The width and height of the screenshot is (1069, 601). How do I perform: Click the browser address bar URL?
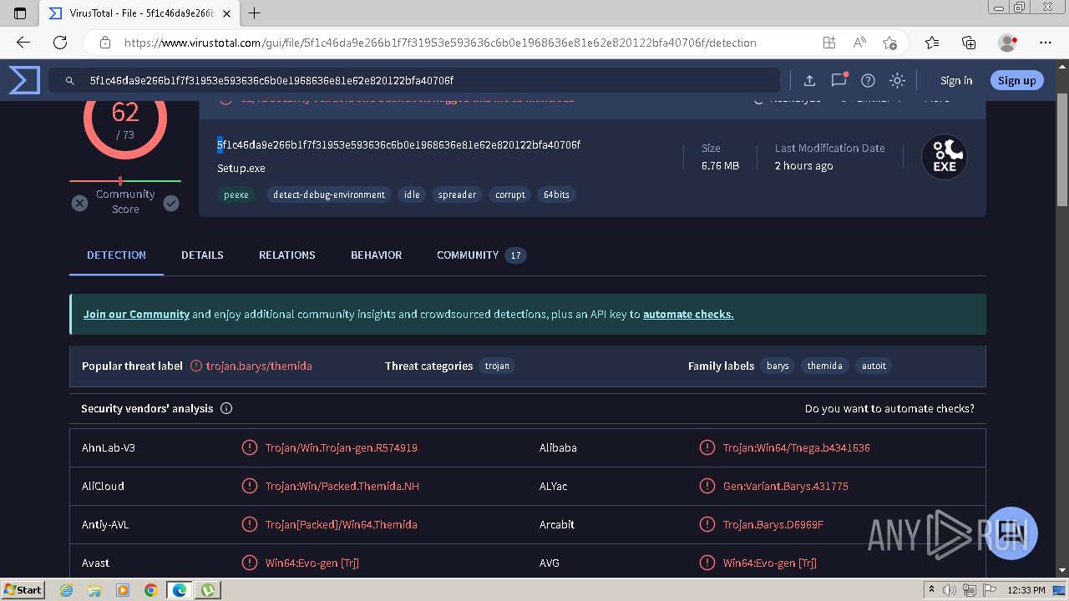pyautogui.click(x=440, y=43)
